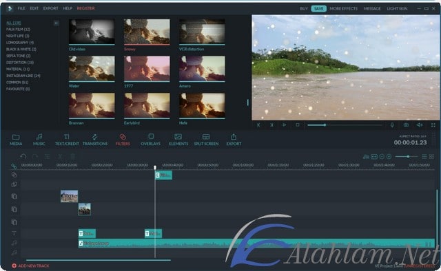Open the Split Screen tool

coord(206,140)
